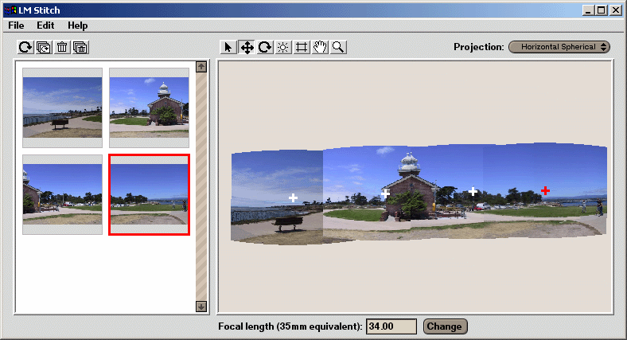This screenshot has width=627, height=340.
Task: Click the rotate image button above thumbnails
Action: pos(25,47)
